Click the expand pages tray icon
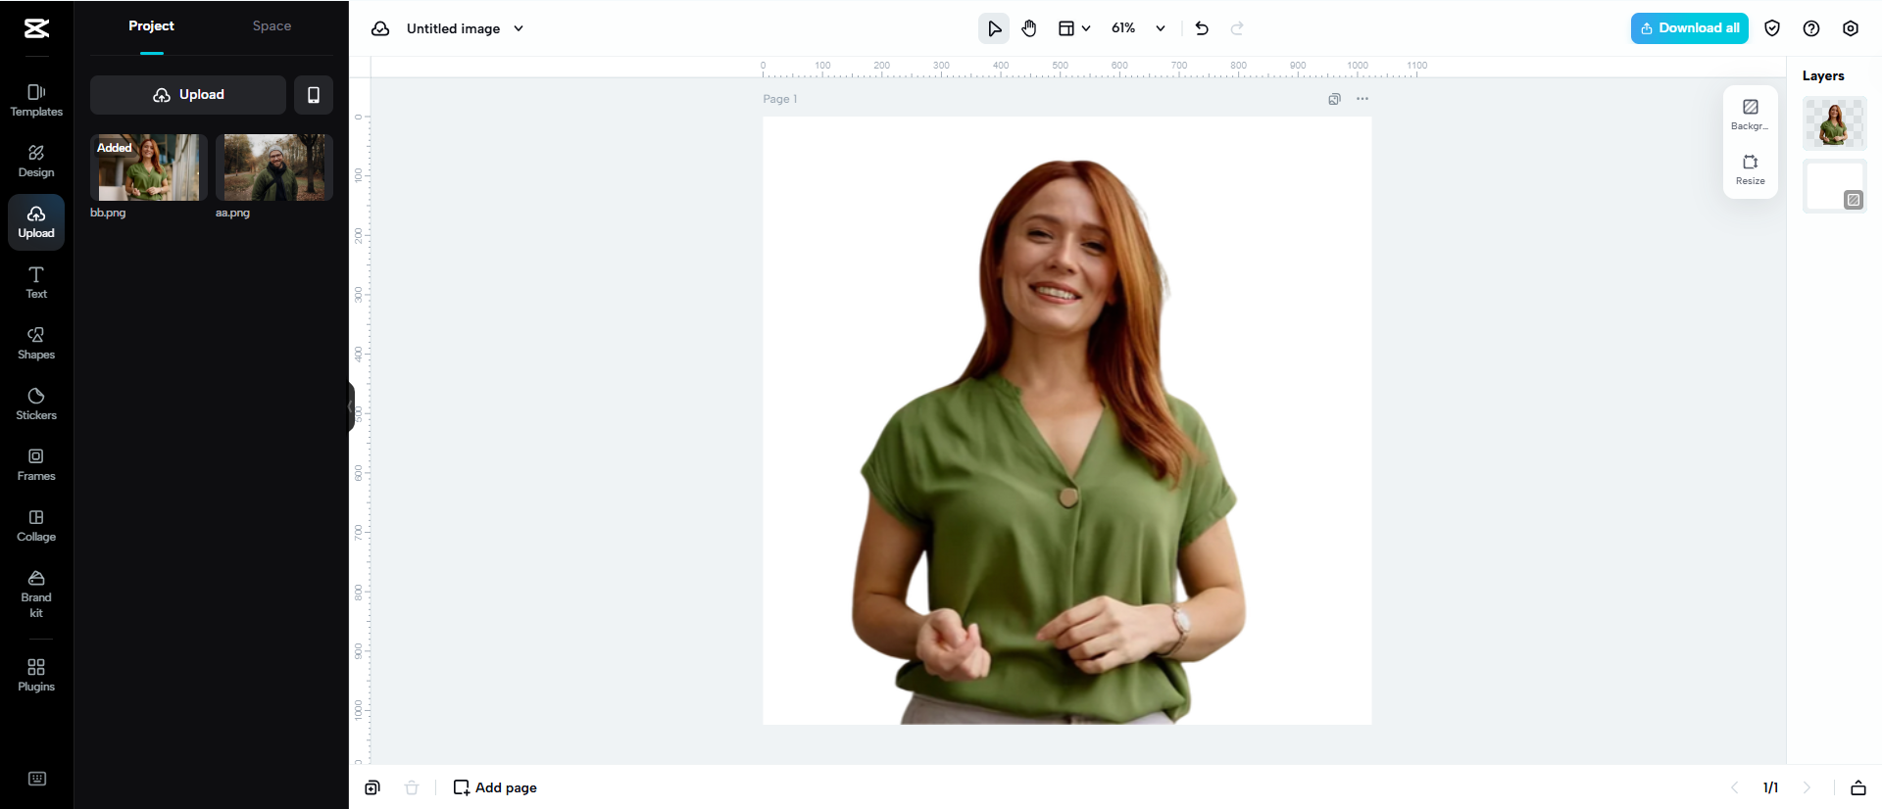 coord(1857,787)
